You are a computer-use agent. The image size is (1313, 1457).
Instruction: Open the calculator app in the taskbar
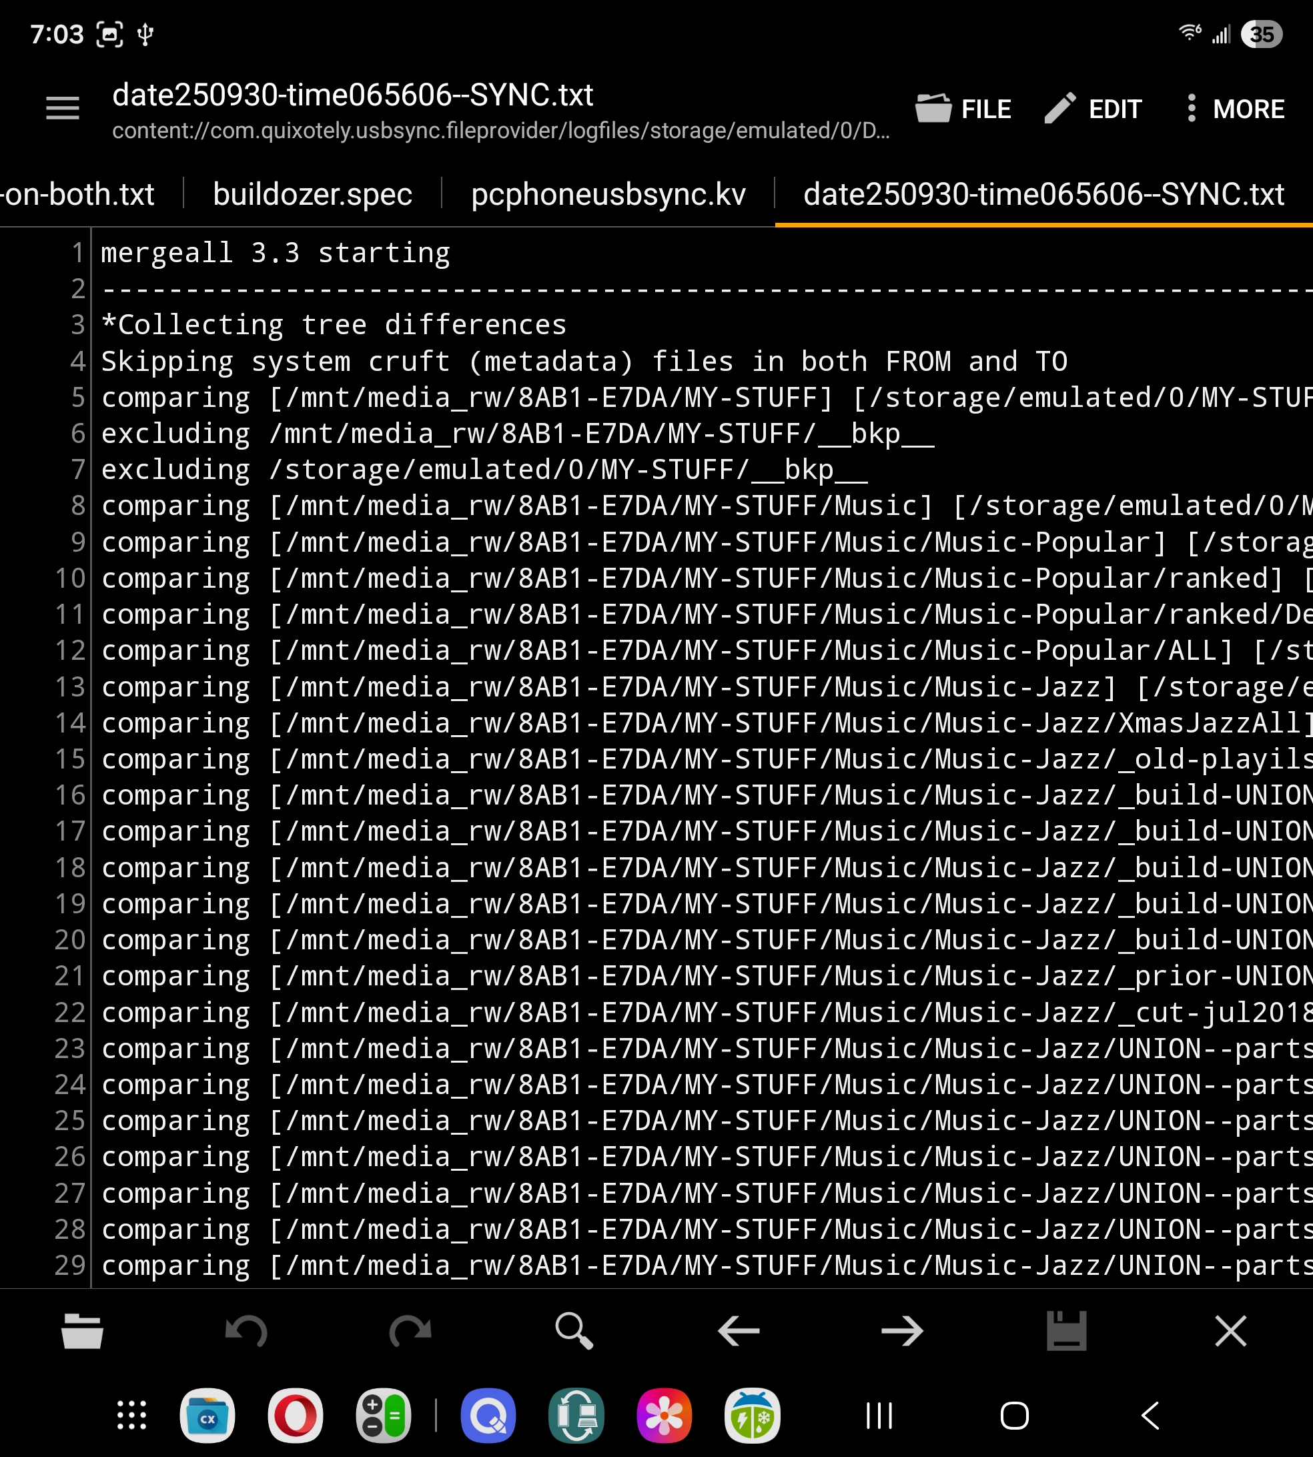point(383,1415)
